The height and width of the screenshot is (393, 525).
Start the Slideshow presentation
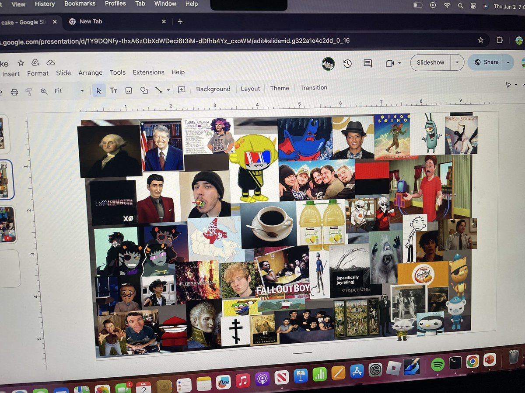point(431,62)
